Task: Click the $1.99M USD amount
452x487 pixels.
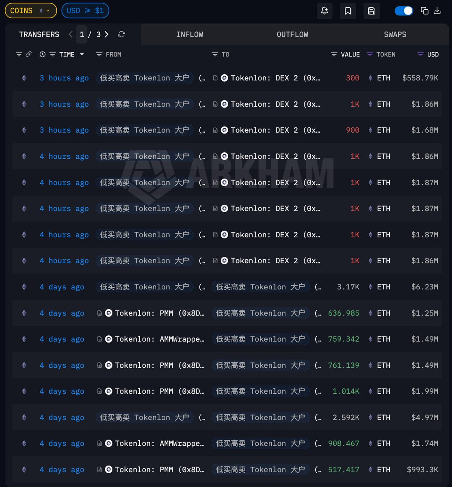Action: [425, 391]
